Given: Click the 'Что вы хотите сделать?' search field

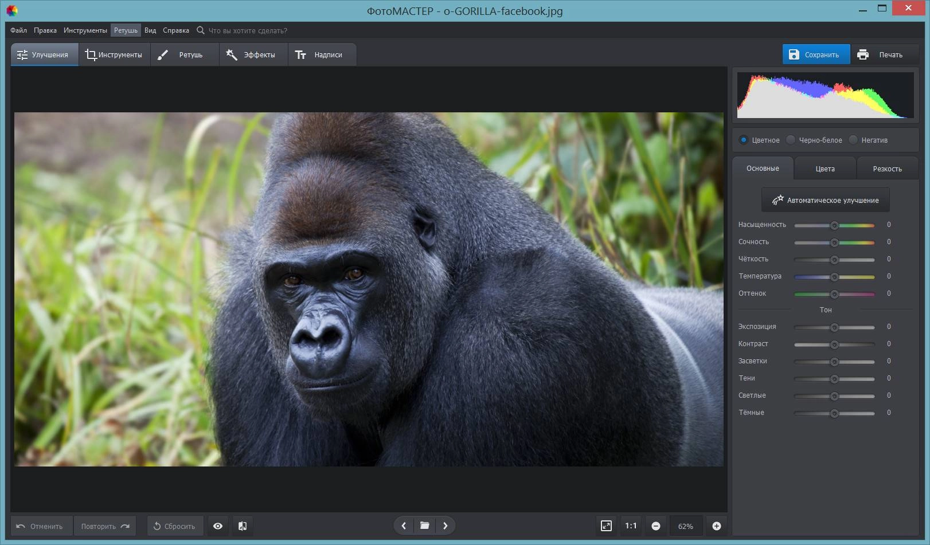Looking at the screenshot, I should coord(248,30).
